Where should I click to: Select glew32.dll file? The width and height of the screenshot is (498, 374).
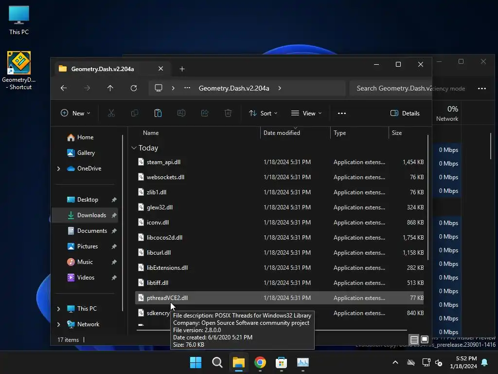280,207
